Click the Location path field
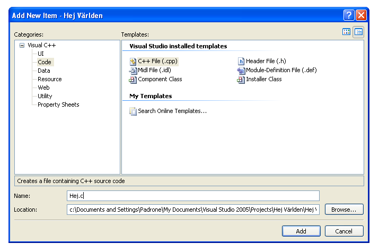Viewport: 379px width, 252px height. (193, 210)
